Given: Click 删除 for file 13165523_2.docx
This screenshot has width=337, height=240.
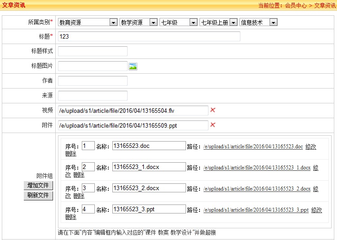Looking at the screenshot, I should pos(79,196).
